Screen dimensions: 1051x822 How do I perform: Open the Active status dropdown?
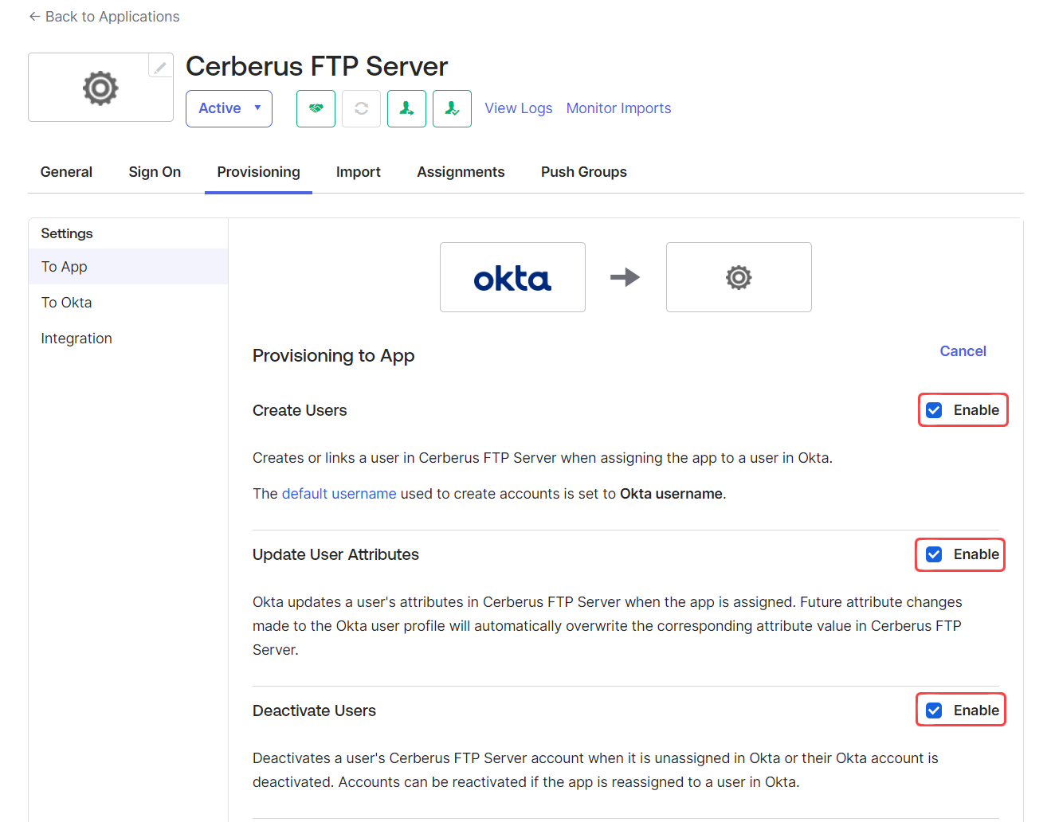[x=229, y=108]
